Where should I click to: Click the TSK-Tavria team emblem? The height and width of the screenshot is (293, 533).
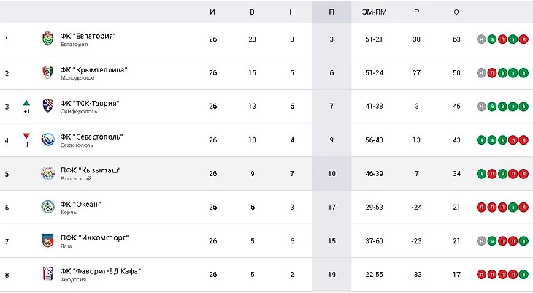(x=47, y=107)
